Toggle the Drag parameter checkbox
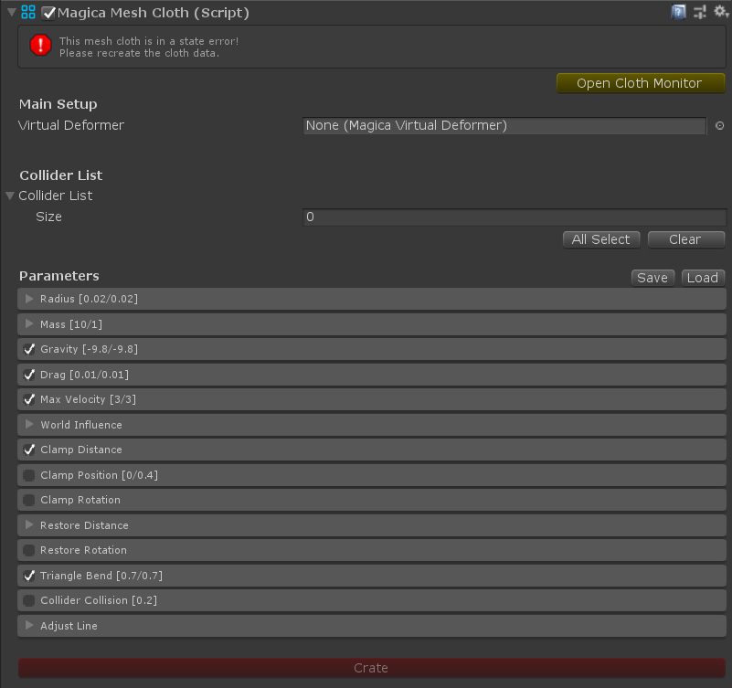Viewport: 732px width, 688px height. pyautogui.click(x=29, y=375)
